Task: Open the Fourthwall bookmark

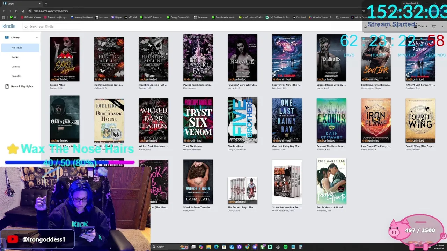Action: [x=299, y=17]
